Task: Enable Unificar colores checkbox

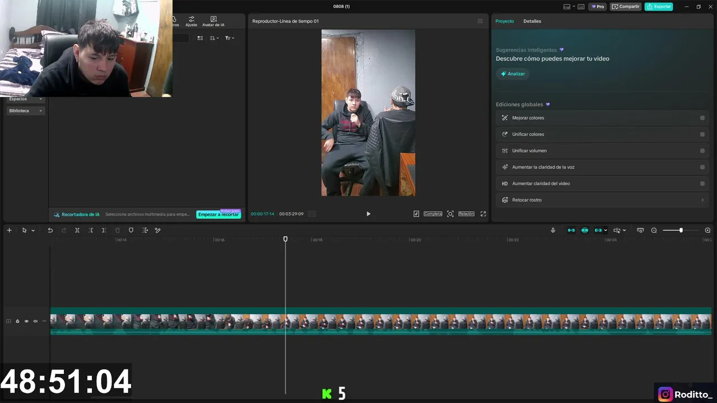Action: tap(702, 134)
